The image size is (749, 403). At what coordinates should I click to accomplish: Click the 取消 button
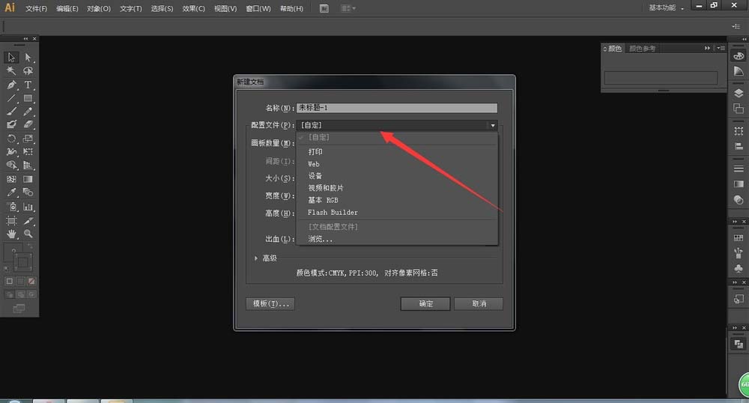tap(479, 303)
